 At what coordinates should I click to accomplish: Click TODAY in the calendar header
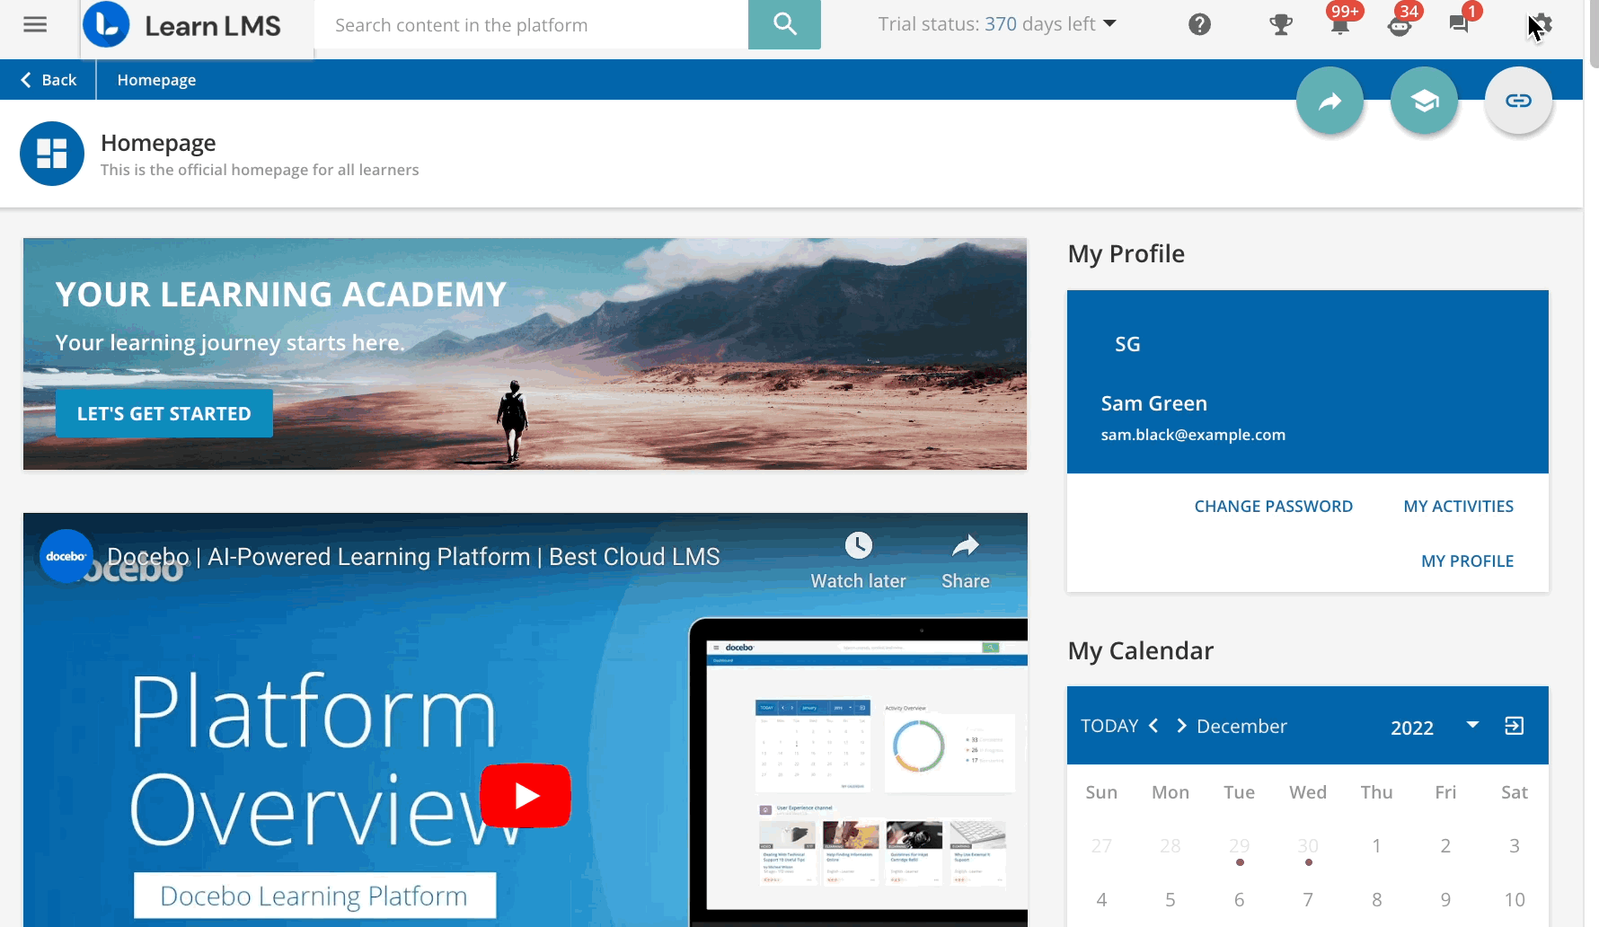point(1109,726)
